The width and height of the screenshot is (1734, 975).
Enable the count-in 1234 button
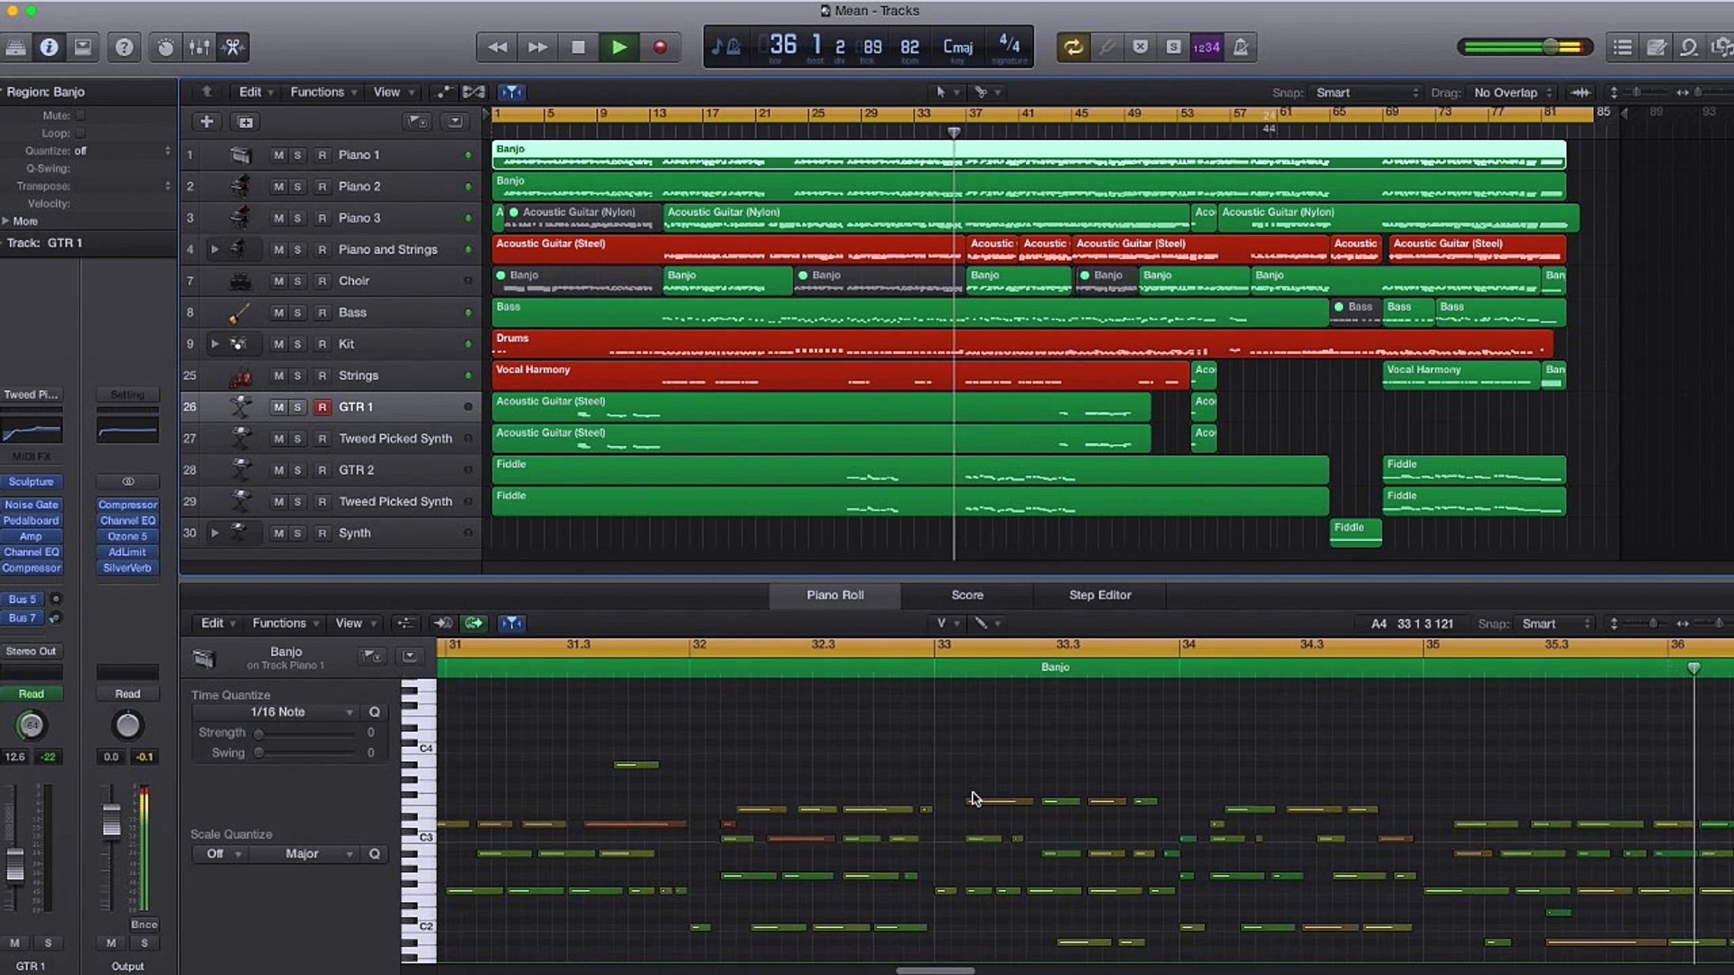(x=1207, y=47)
